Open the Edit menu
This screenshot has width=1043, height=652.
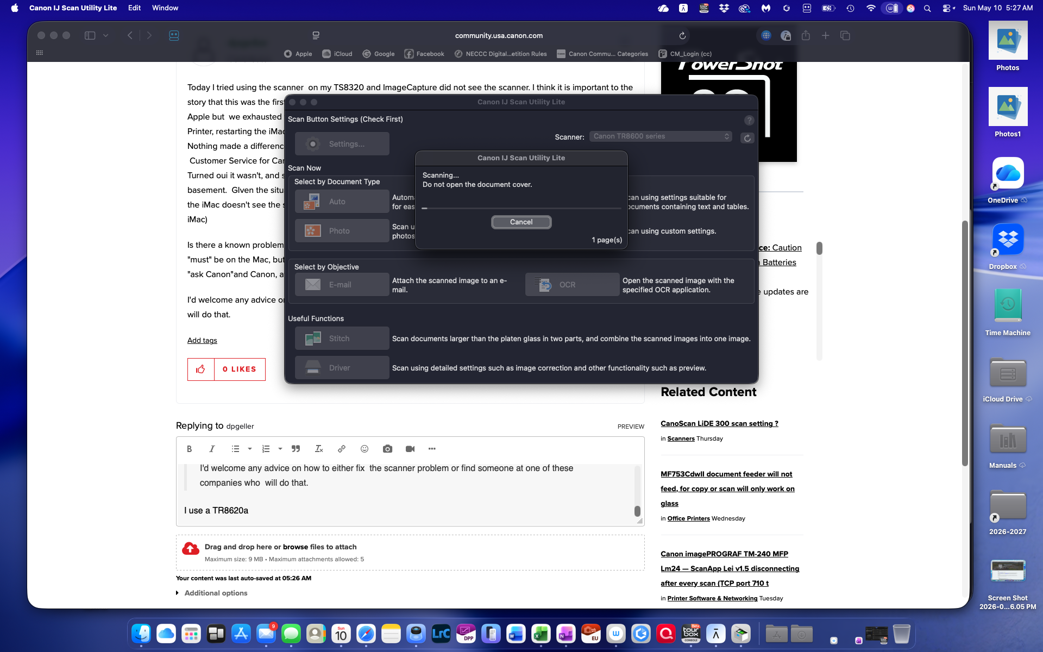(x=134, y=8)
